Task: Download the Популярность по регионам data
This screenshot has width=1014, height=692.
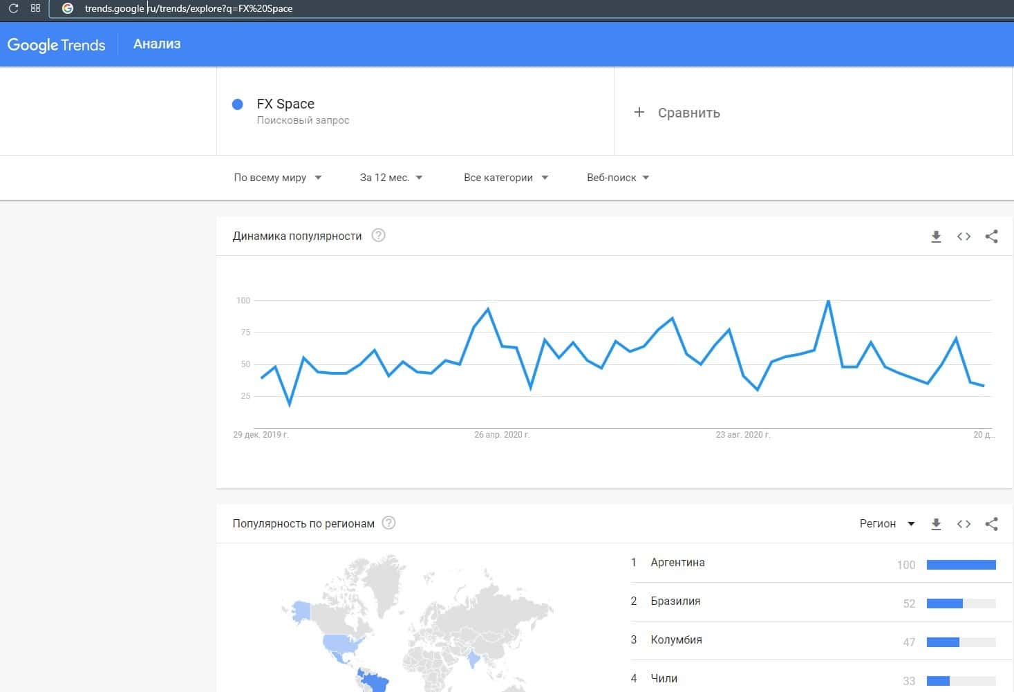Action: [936, 524]
